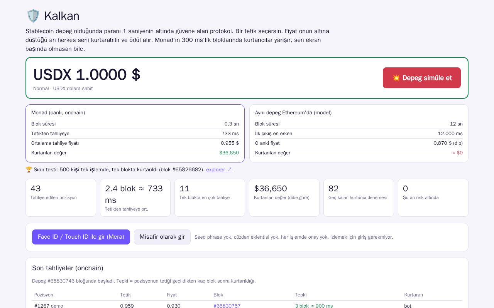
Task: Click the 43 Tahliye edilen pozisyon card
Action: coord(61,198)
